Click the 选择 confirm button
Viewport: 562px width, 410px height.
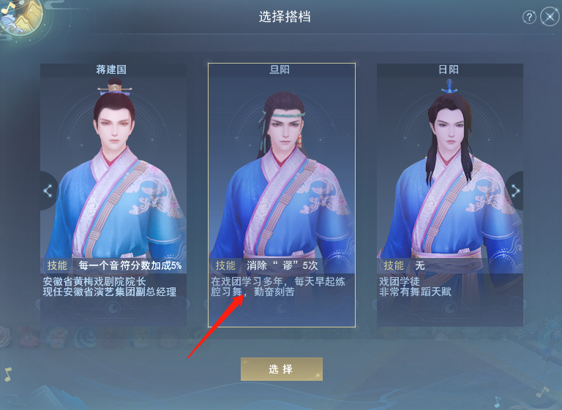pos(281,369)
